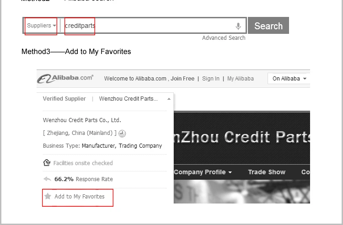Click the WenZhou Credit Parts banner
The image size is (343, 225).
coord(242,138)
